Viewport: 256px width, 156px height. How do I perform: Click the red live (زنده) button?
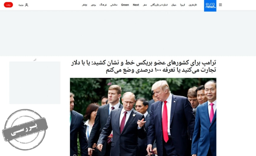8,5
